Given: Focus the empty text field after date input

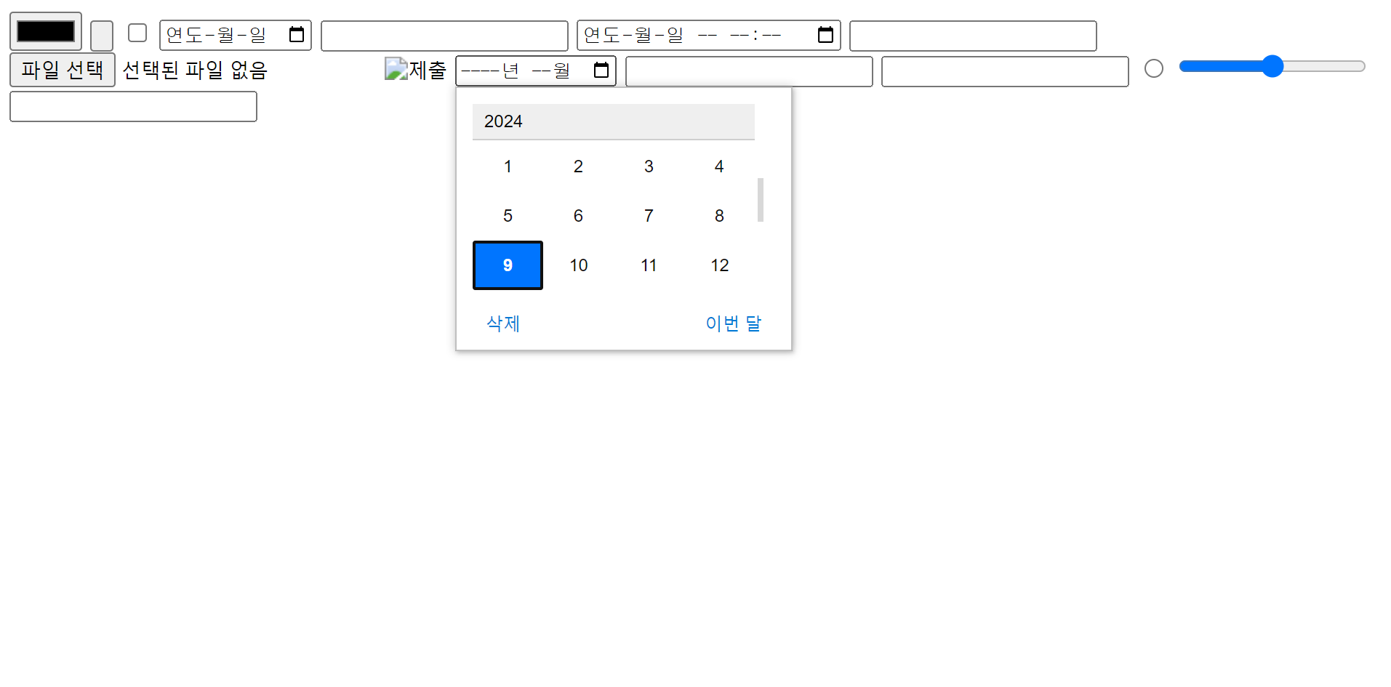Looking at the screenshot, I should 444,36.
